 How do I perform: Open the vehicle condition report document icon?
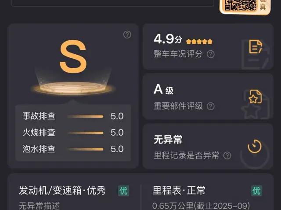pos(256,47)
